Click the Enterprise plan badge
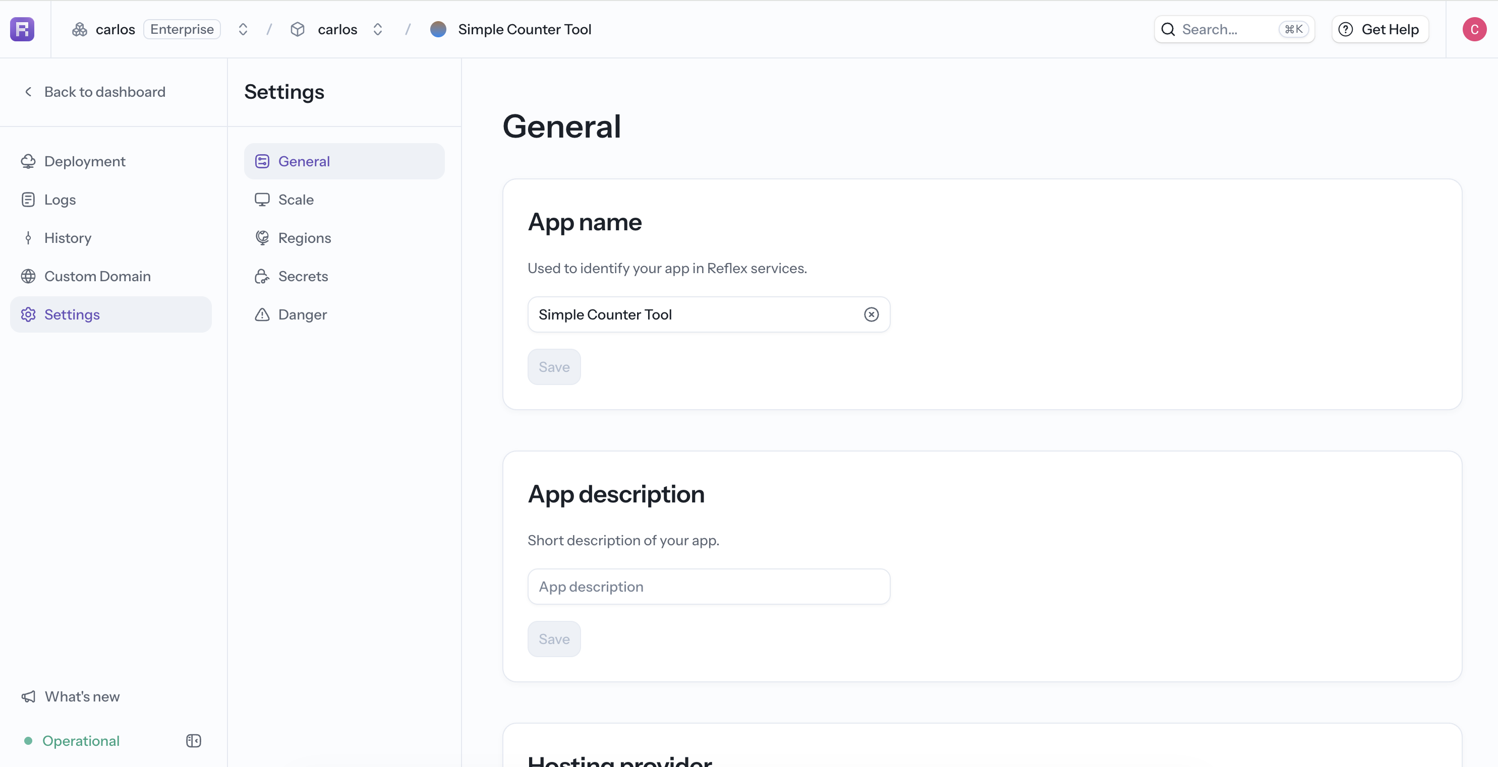The width and height of the screenshot is (1498, 767). (x=182, y=29)
